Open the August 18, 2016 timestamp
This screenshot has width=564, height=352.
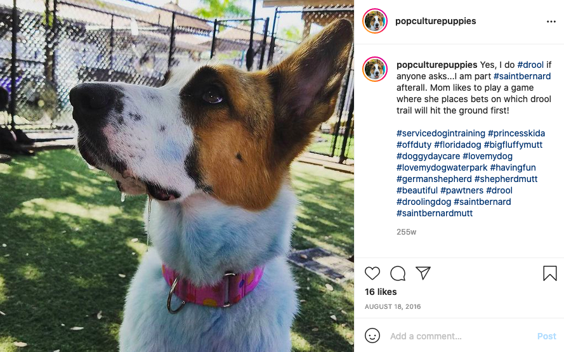393,307
